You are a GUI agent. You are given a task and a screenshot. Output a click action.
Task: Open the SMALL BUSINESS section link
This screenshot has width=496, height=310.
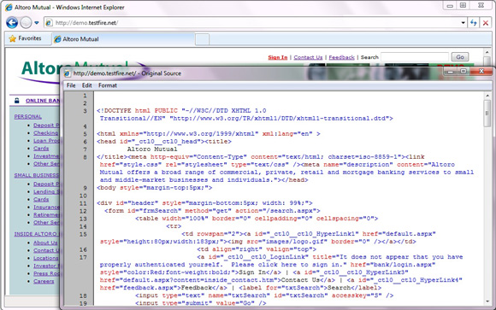(x=37, y=175)
